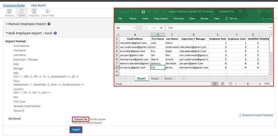Open the Name Box dropdown
The image size is (278, 136).
pos(135,28)
